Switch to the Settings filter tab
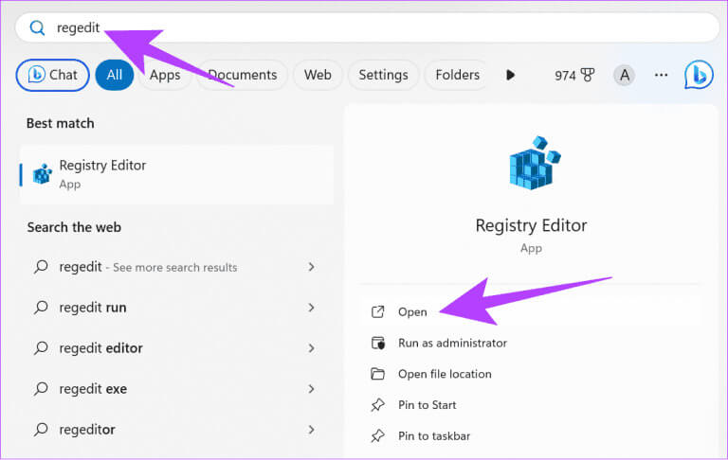Screen dimensions: 728x460 [x=383, y=75]
